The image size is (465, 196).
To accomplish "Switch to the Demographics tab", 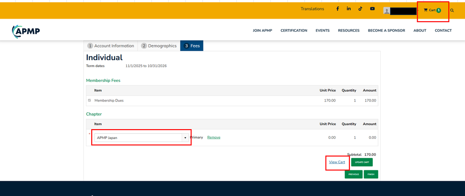I will tap(159, 46).
